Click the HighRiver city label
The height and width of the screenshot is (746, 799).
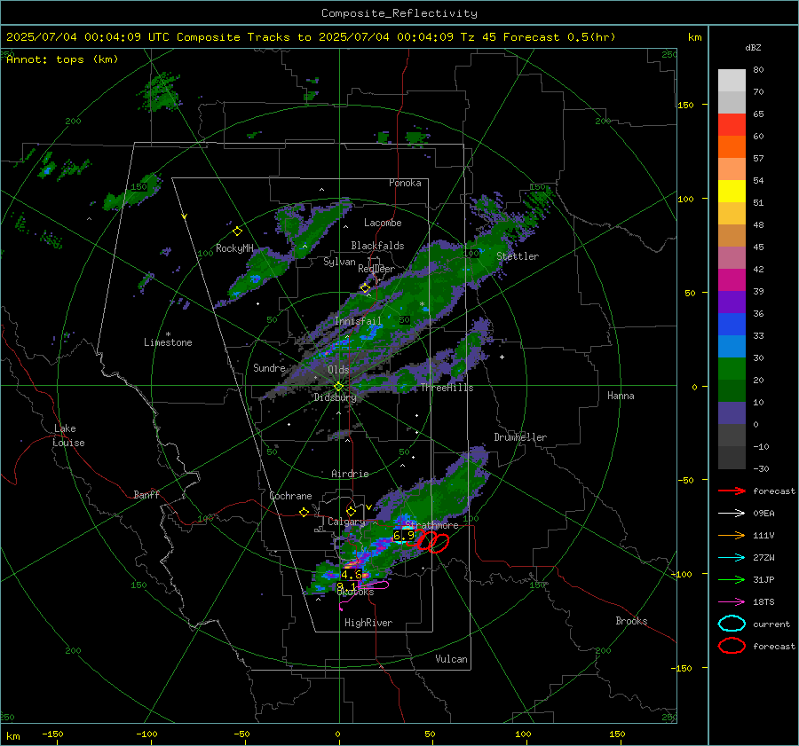(x=368, y=623)
